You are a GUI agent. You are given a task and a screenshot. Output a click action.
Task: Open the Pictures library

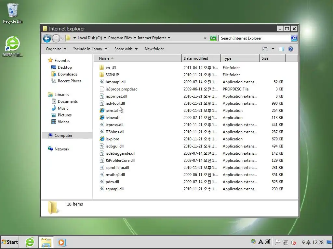tap(65, 115)
